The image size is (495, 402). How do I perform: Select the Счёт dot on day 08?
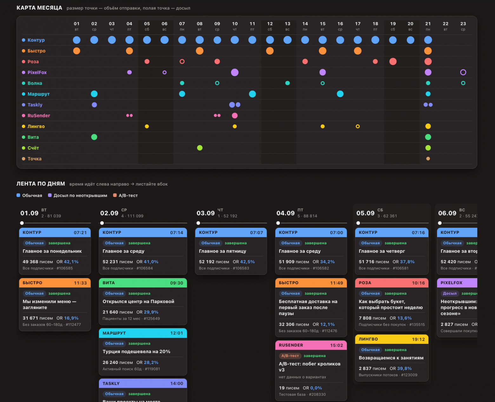click(x=200, y=148)
